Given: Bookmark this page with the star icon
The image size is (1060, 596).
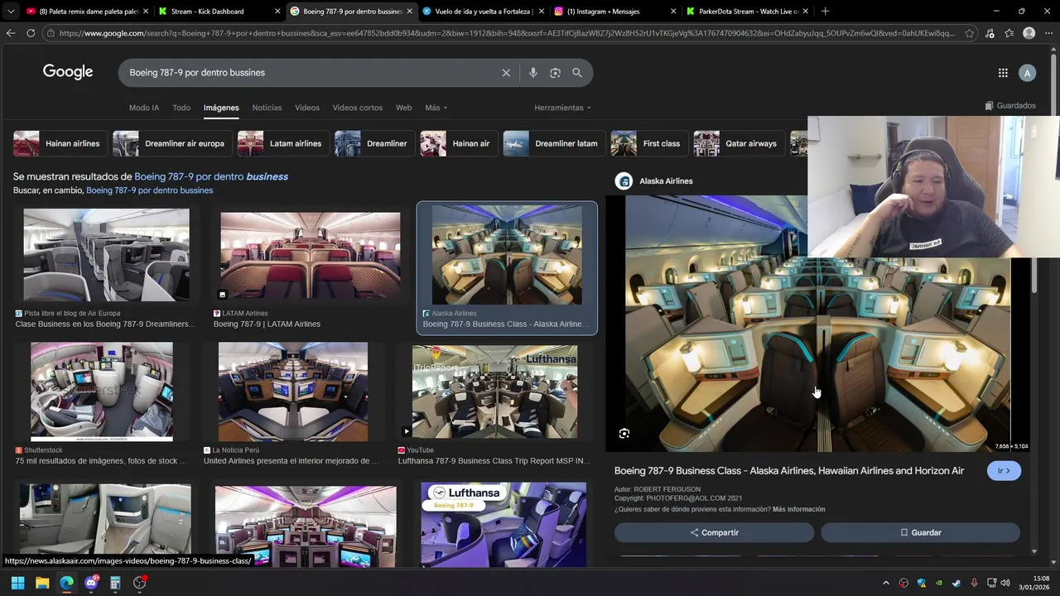Looking at the screenshot, I should click(x=970, y=33).
